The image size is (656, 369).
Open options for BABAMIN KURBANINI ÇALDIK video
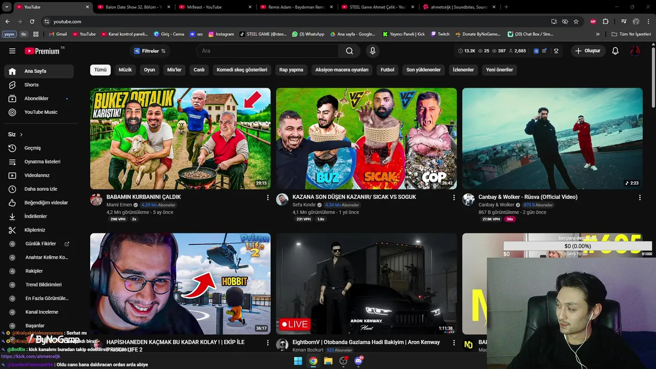pos(268,197)
